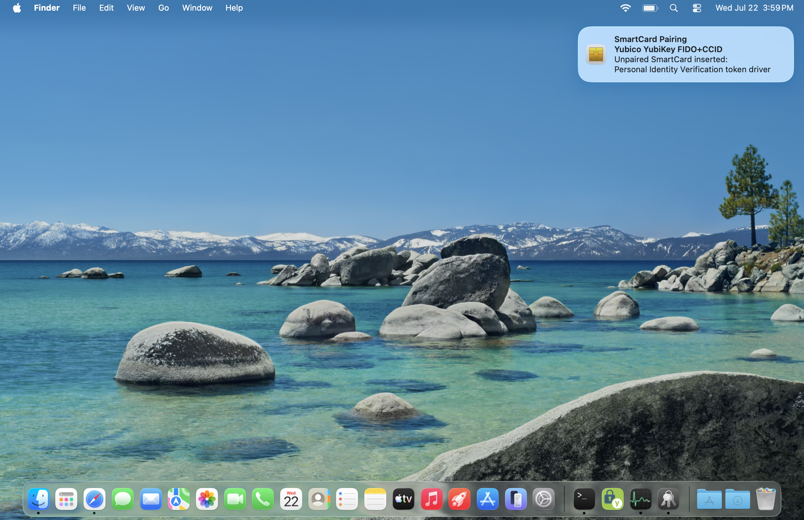This screenshot has width=804, height=520.
Task: Open the Messages app in the Dock
Action: coord(122,499)
